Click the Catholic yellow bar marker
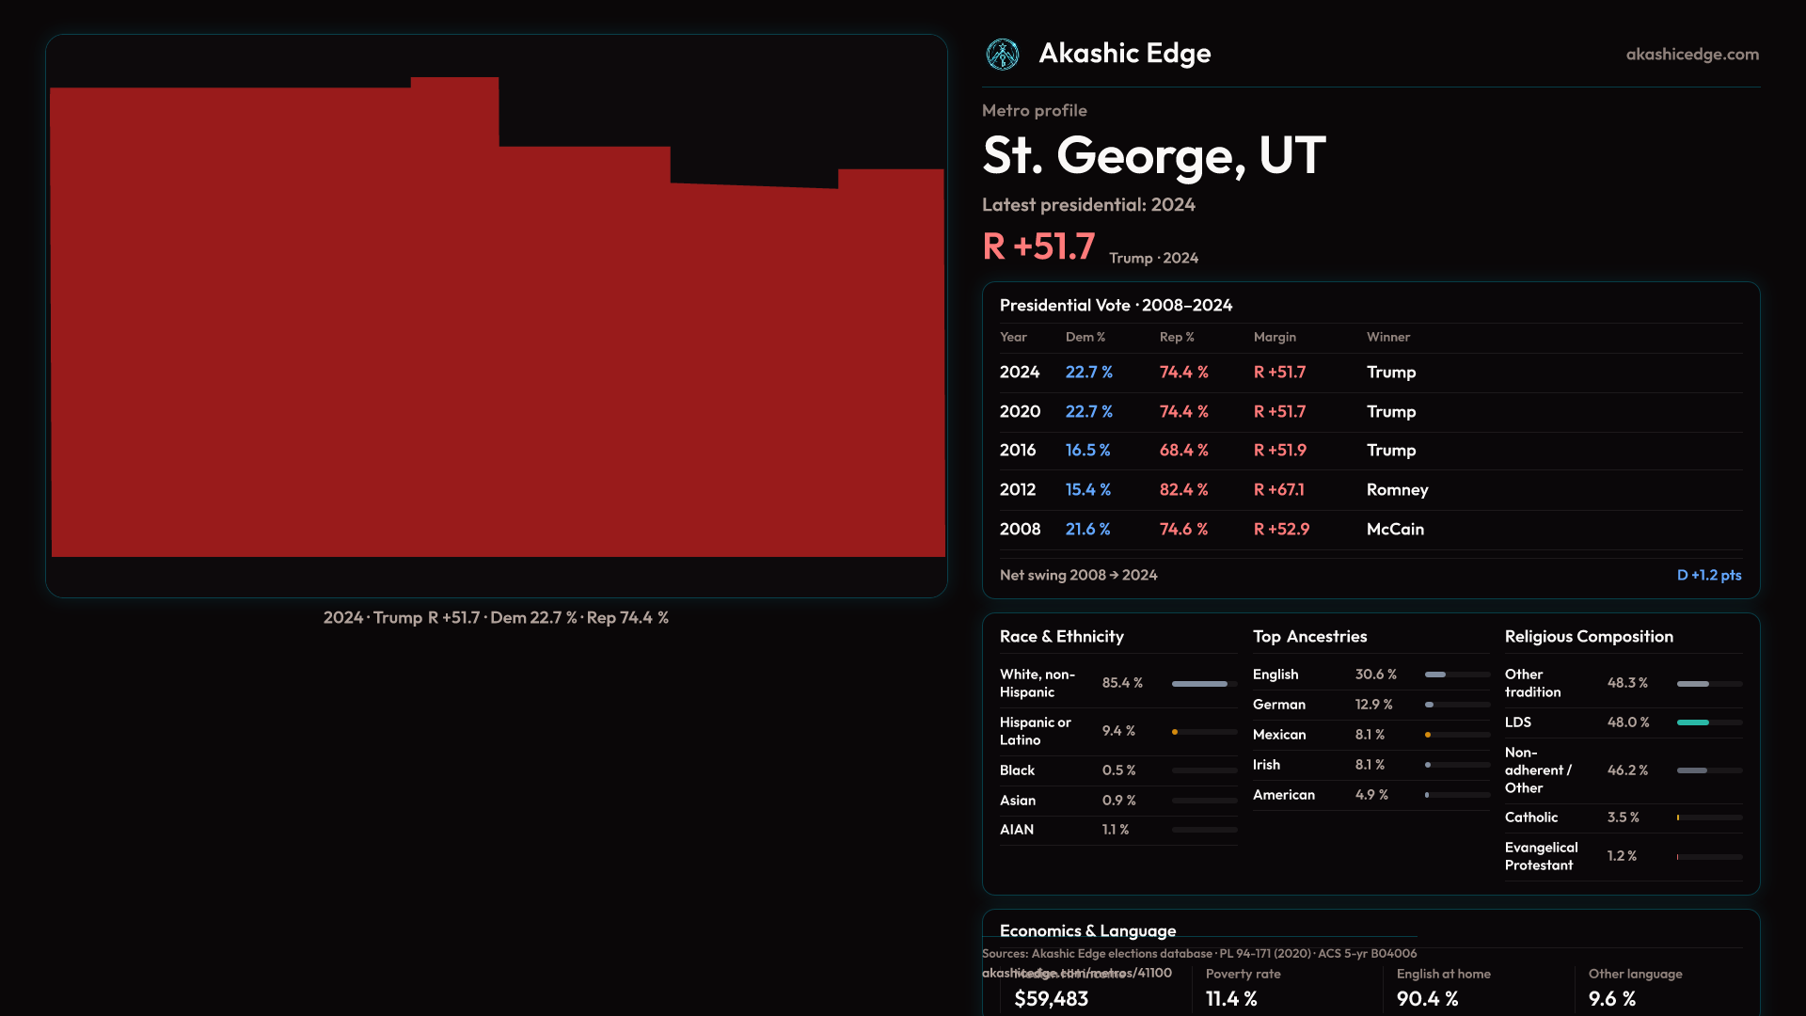The width and height of the screenshot is (1806, 1016). pyautogui.click(x=1678, y=818)
